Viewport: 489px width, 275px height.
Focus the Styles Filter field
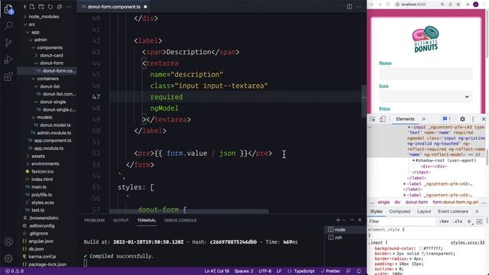pyautogui.click(x=402, y=222)
